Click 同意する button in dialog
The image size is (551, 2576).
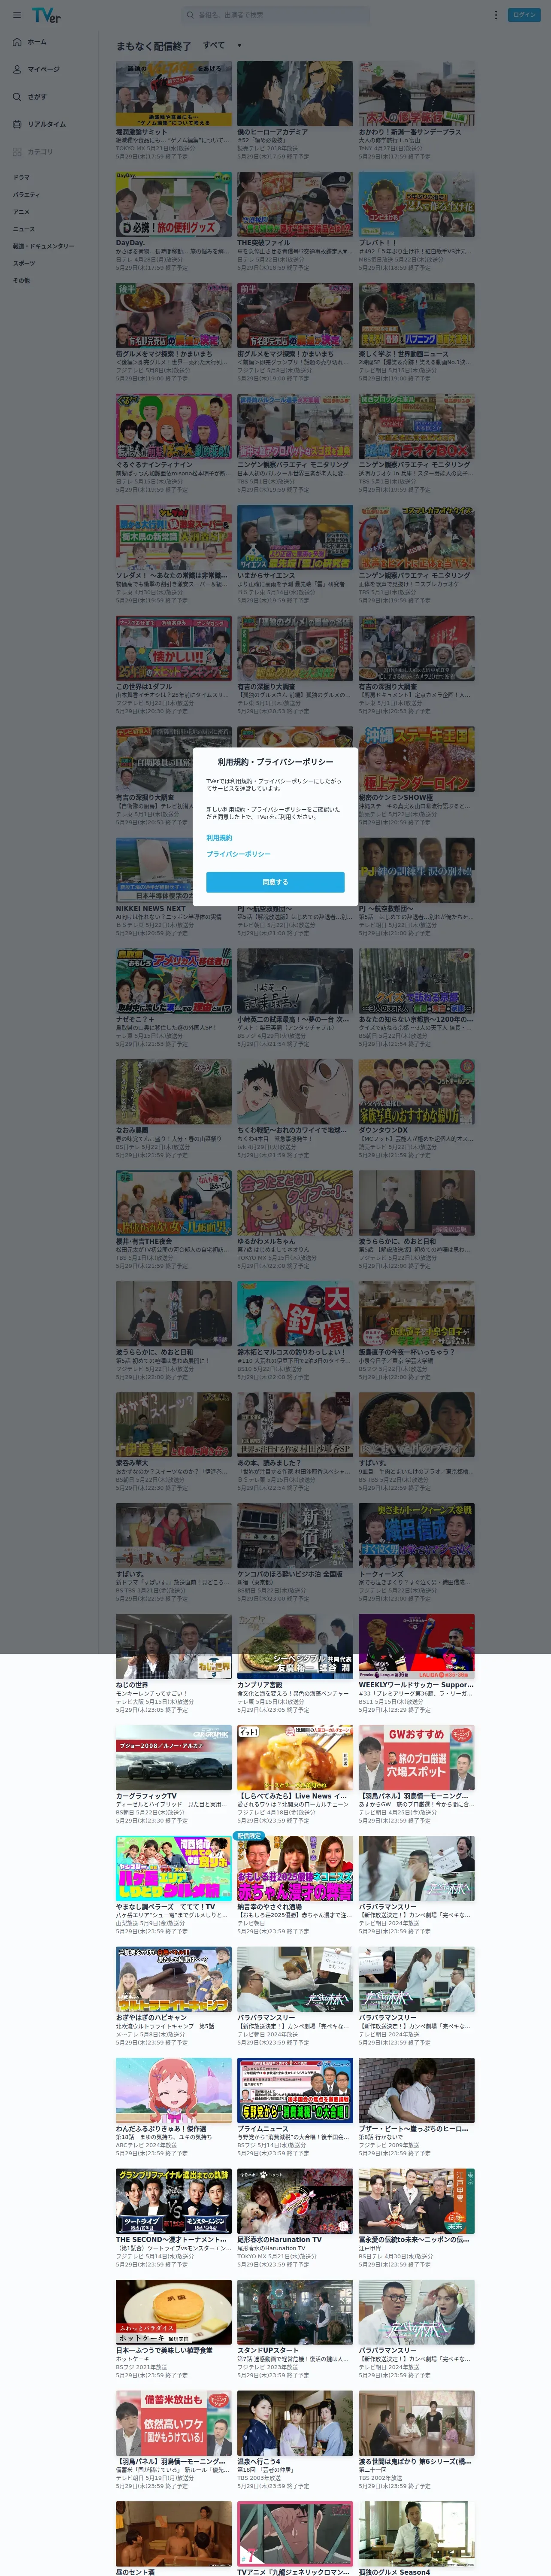(x=275, y=882)
